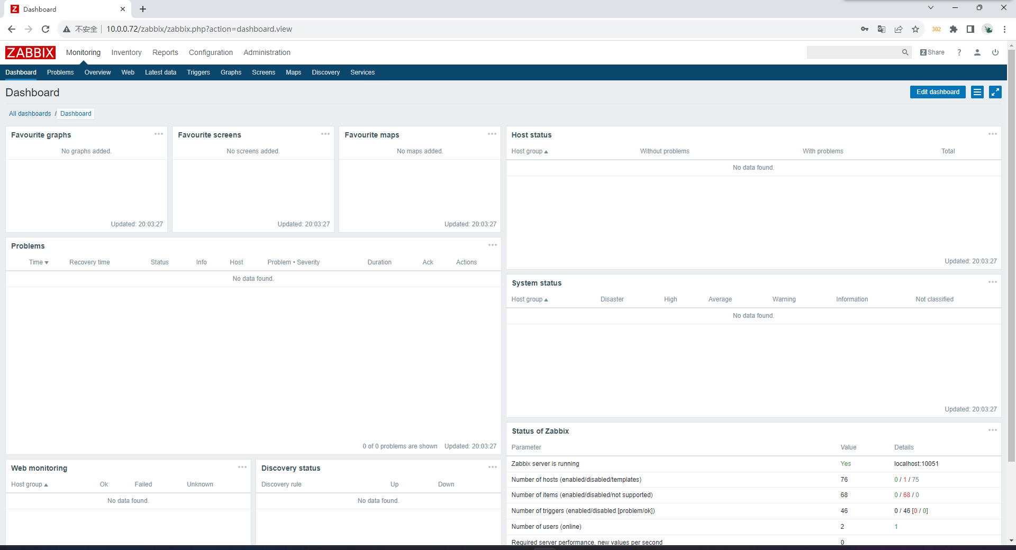Toggle dashboard fullscreen mode icon
The width and height of the screenshot is (1016, 550).
(995, 92)
